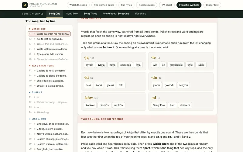Click the Song Two chip in -ni group
The width and height of the screenshot is (243, 152).
(159, 105)
